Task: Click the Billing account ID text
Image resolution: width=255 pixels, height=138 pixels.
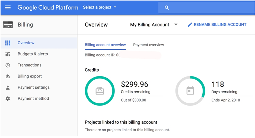Action: (102, 55)
